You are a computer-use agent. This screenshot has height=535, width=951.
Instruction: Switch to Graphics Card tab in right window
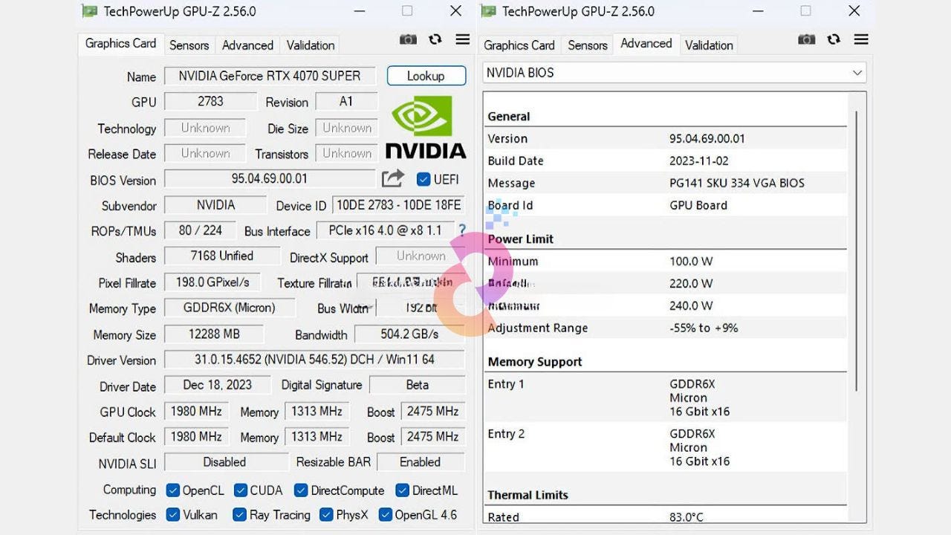tap(519, 45)
